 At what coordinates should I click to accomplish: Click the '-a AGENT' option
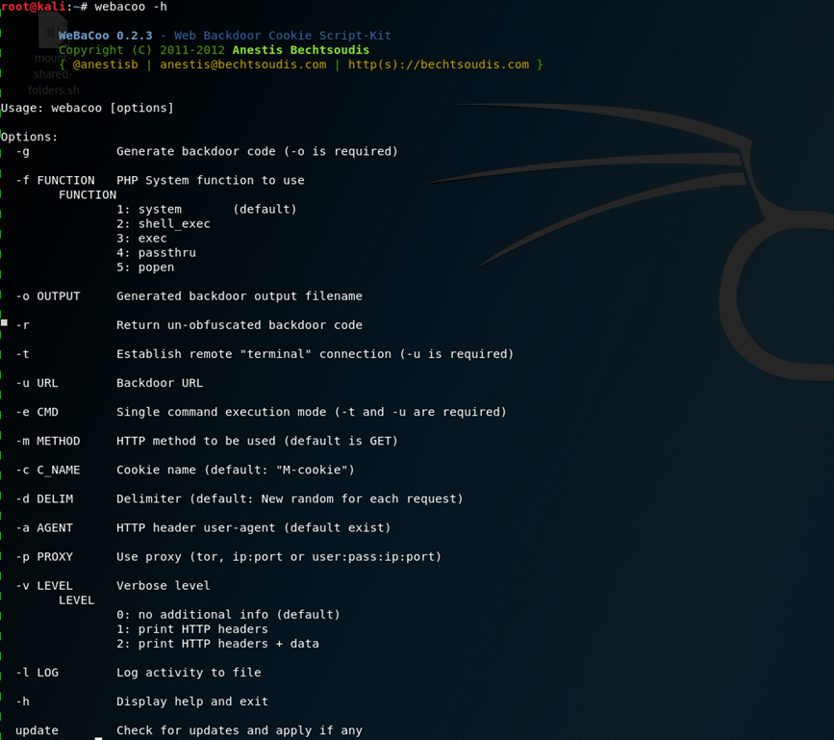[x=44, y=527]
